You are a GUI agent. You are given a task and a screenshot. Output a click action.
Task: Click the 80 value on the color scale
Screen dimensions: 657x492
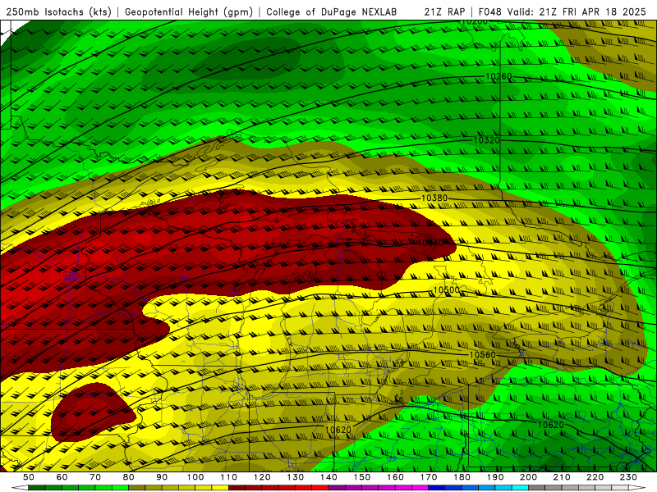click(x=129, y=477)
